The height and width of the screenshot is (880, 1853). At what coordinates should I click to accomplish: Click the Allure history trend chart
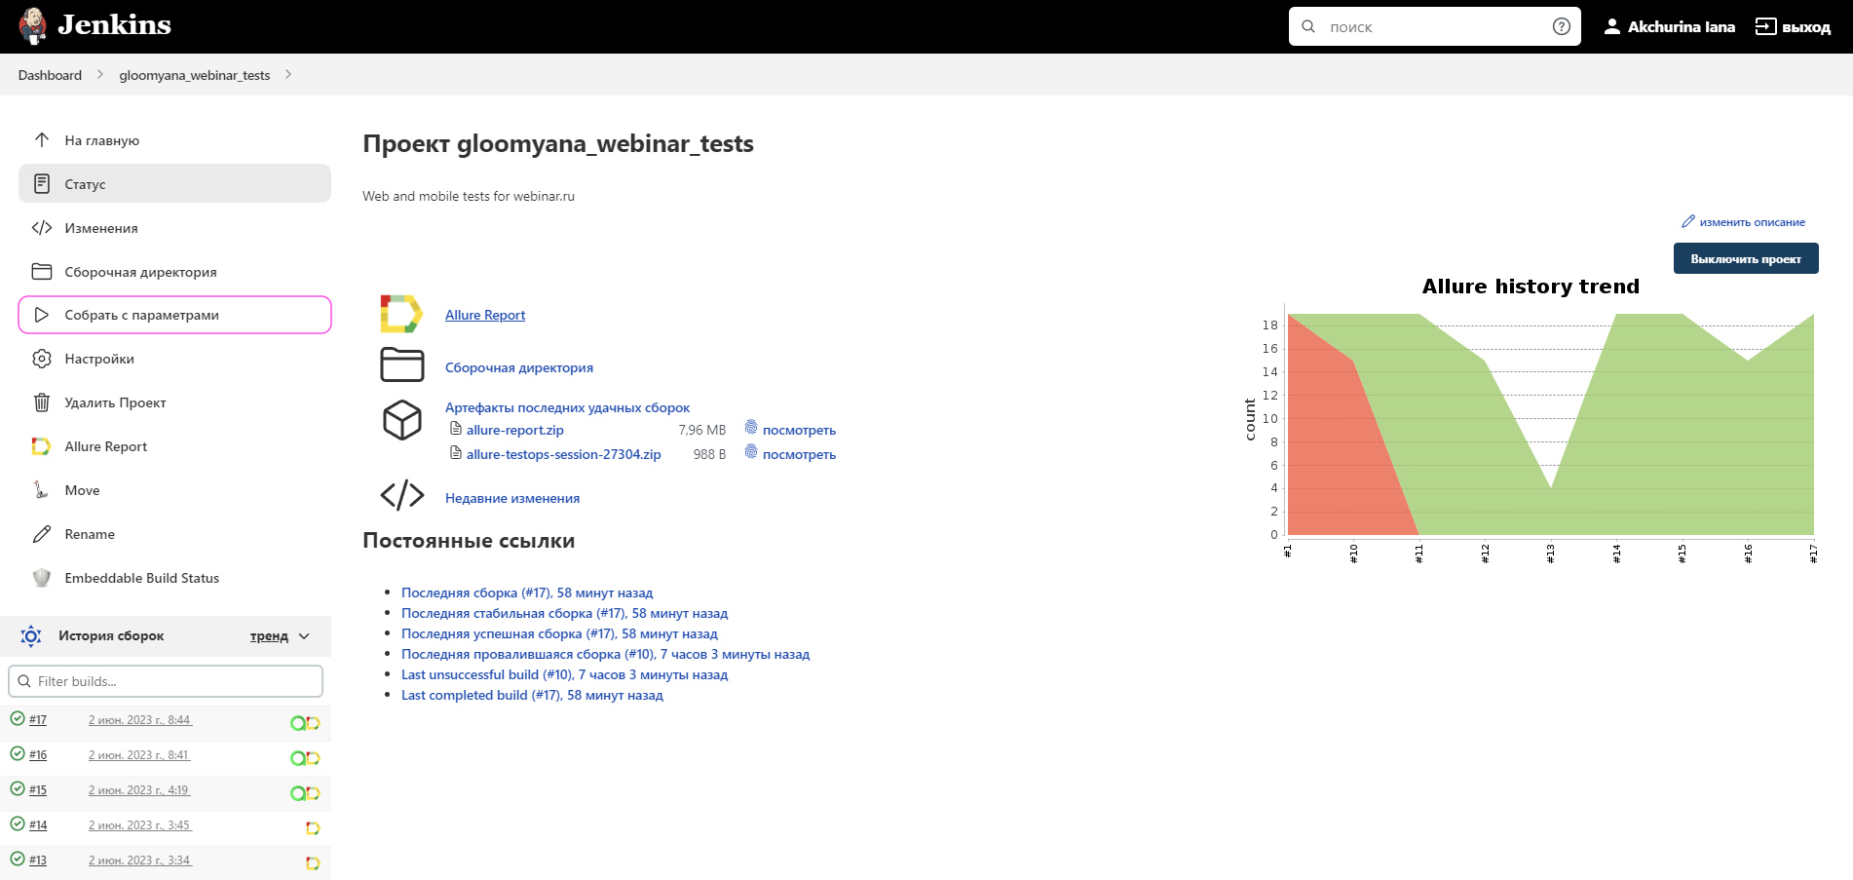point(1532,419)
